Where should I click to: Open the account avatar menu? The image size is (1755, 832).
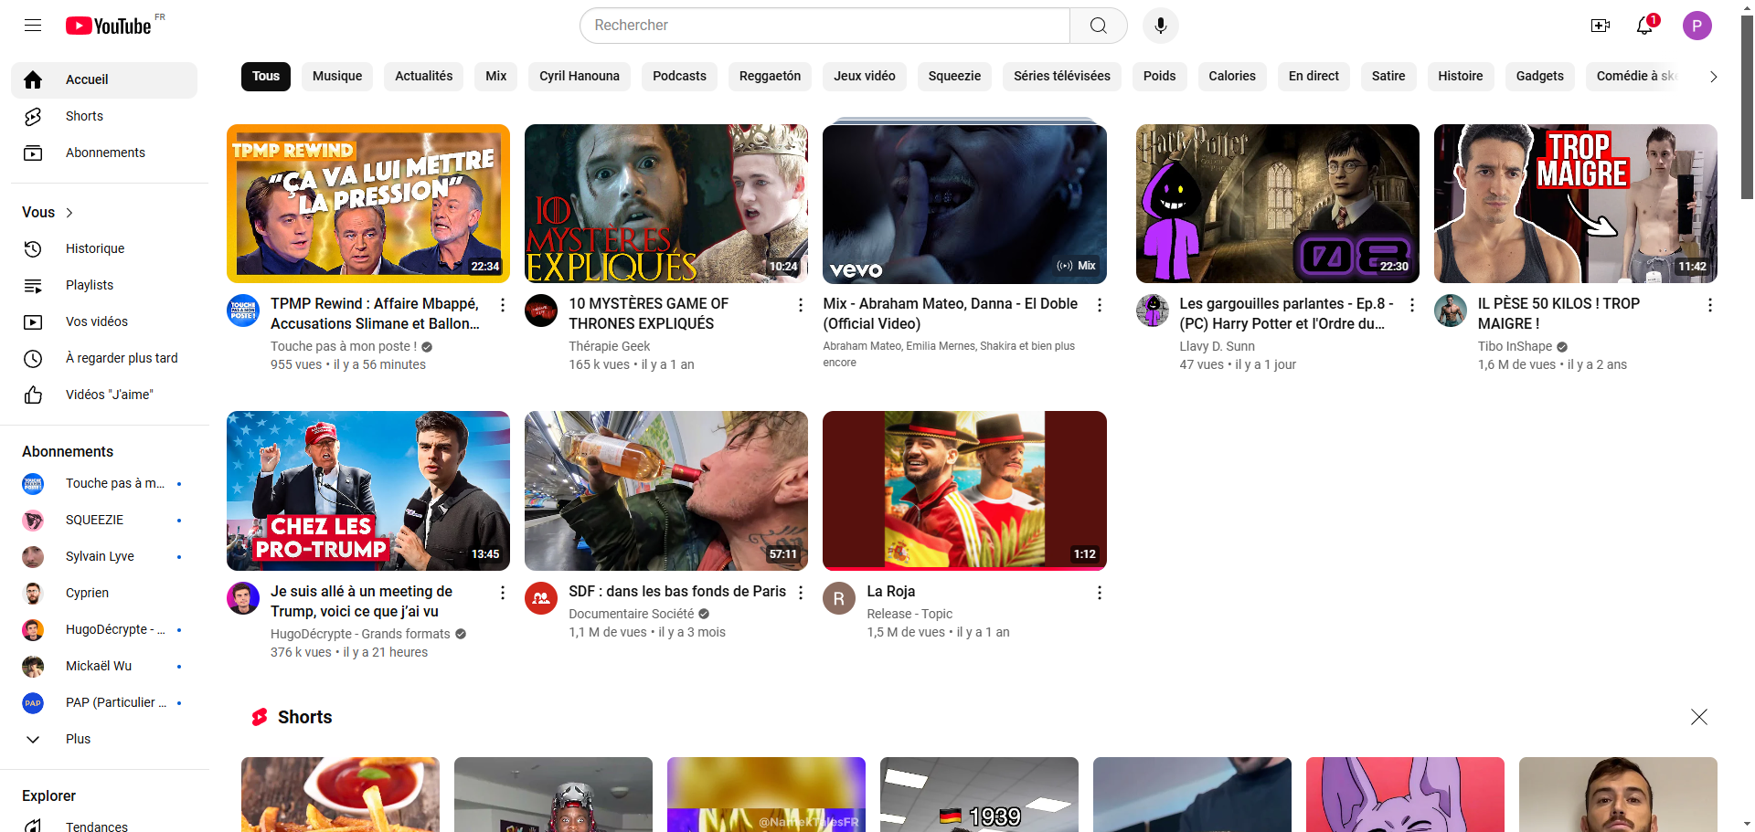click(1697, 26)
